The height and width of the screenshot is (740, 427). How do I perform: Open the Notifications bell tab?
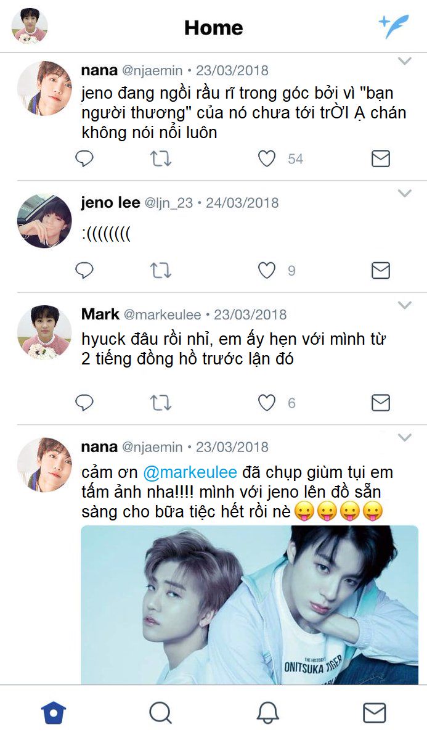267,713
